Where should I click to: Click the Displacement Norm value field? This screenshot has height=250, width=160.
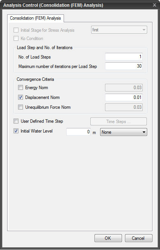click(124, 97)
